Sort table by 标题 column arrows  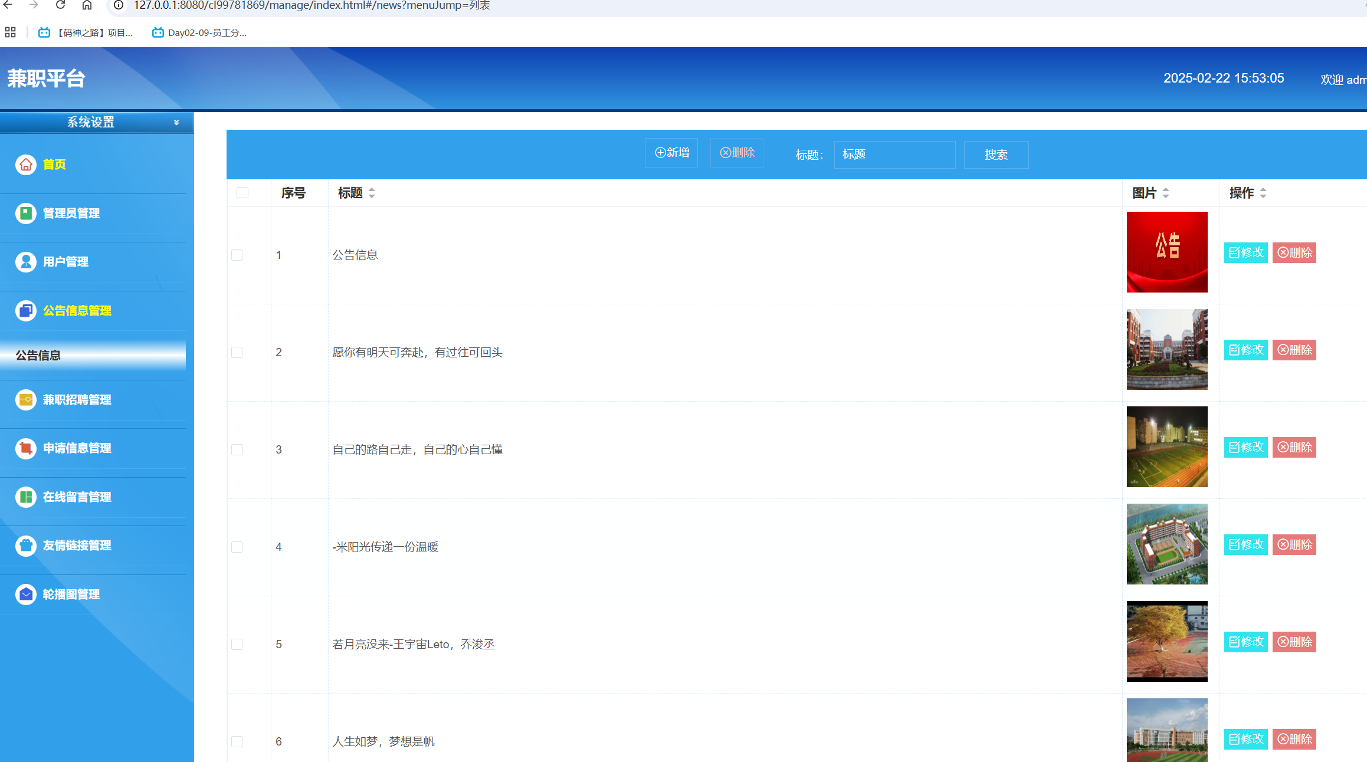coord(372,193)
